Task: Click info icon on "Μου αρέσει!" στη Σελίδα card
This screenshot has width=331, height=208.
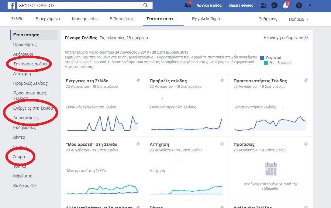Action: pyautogui.click(x=138, y=144)
